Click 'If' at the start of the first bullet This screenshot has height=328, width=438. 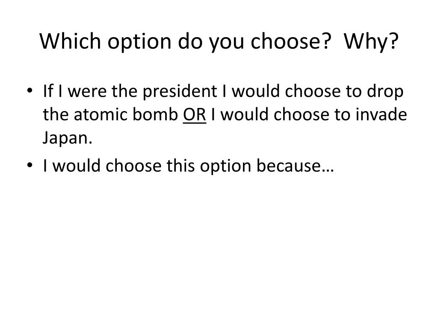pos(47,91)
